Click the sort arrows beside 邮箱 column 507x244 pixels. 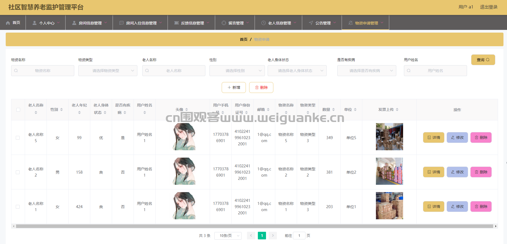268,110
